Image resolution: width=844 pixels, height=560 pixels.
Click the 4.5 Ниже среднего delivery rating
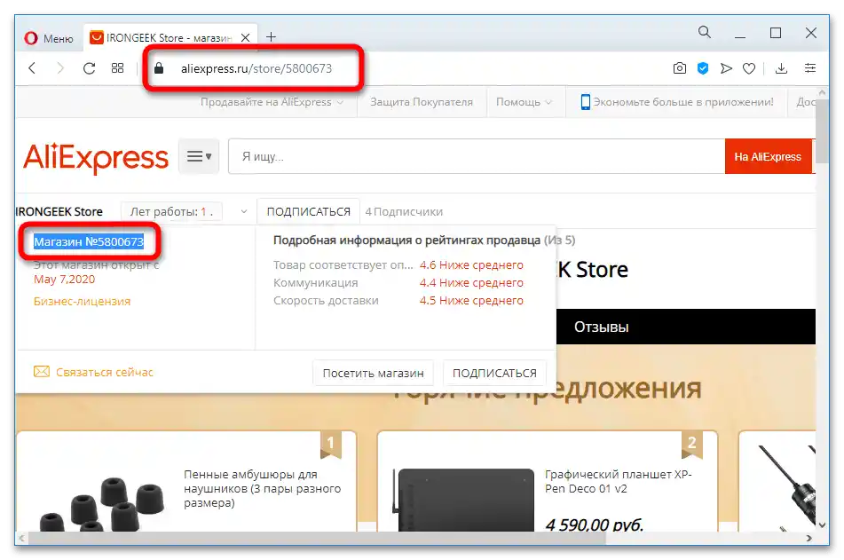click(x=471, y=301)
